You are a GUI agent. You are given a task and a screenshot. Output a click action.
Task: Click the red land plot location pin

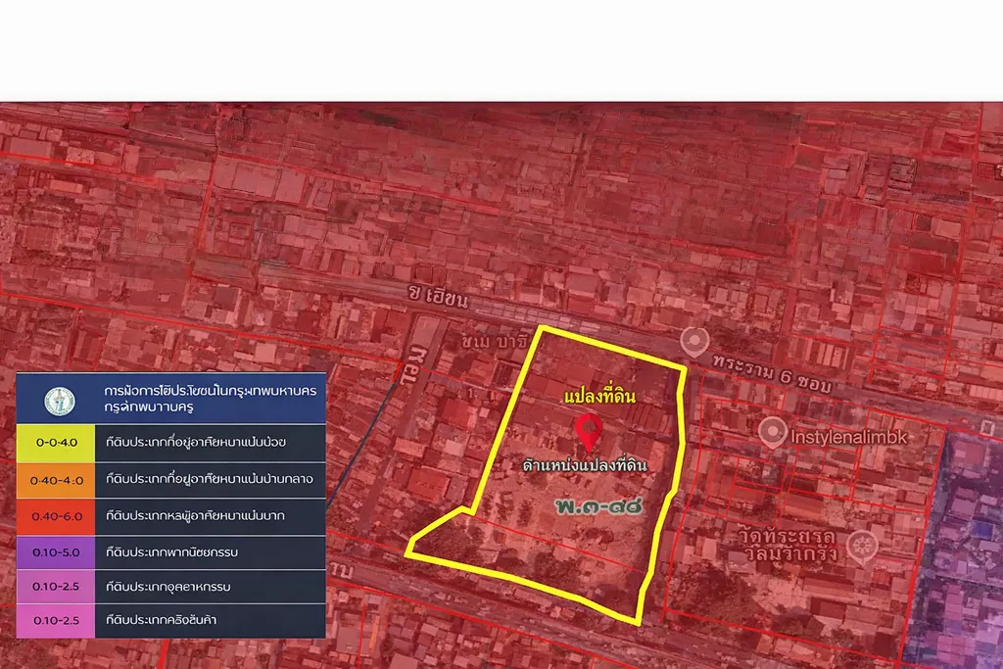588,431
